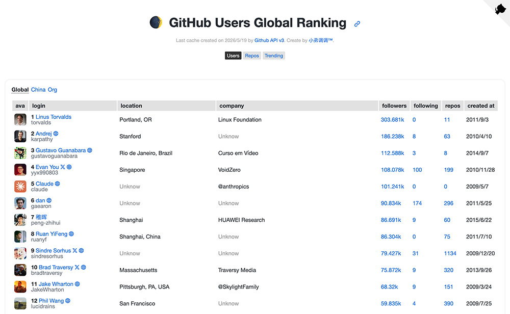This screenshot has width=510, height=314.
Task: Click company text HUAWEI Research
Action: point(241,220)
